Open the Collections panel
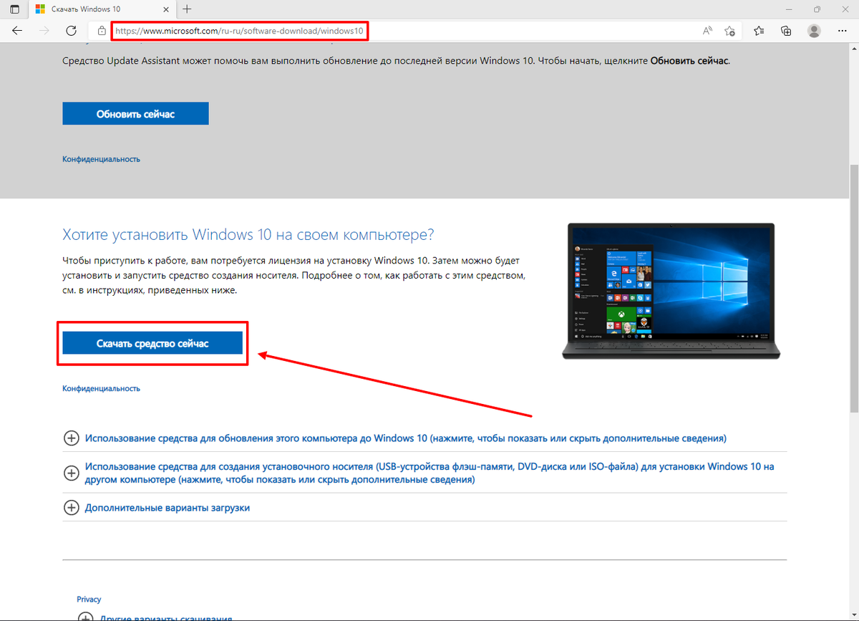This screenshot has width=859, height=621. pyautogui.click(x=786, y=31)
